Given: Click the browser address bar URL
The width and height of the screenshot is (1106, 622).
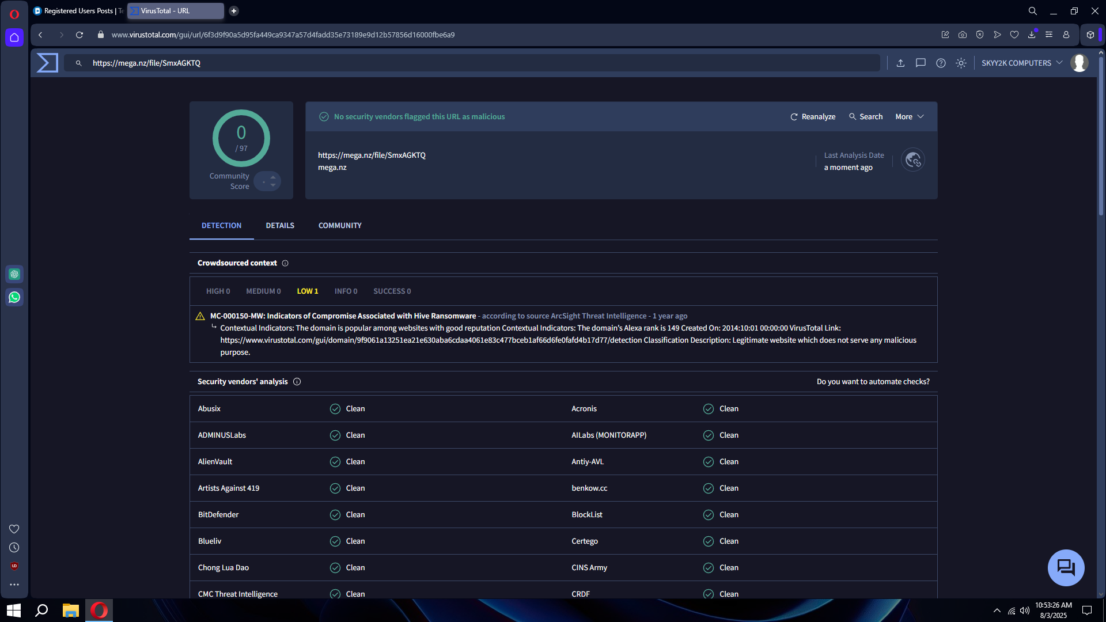Looking at the screenshot, I should [283, 35].
